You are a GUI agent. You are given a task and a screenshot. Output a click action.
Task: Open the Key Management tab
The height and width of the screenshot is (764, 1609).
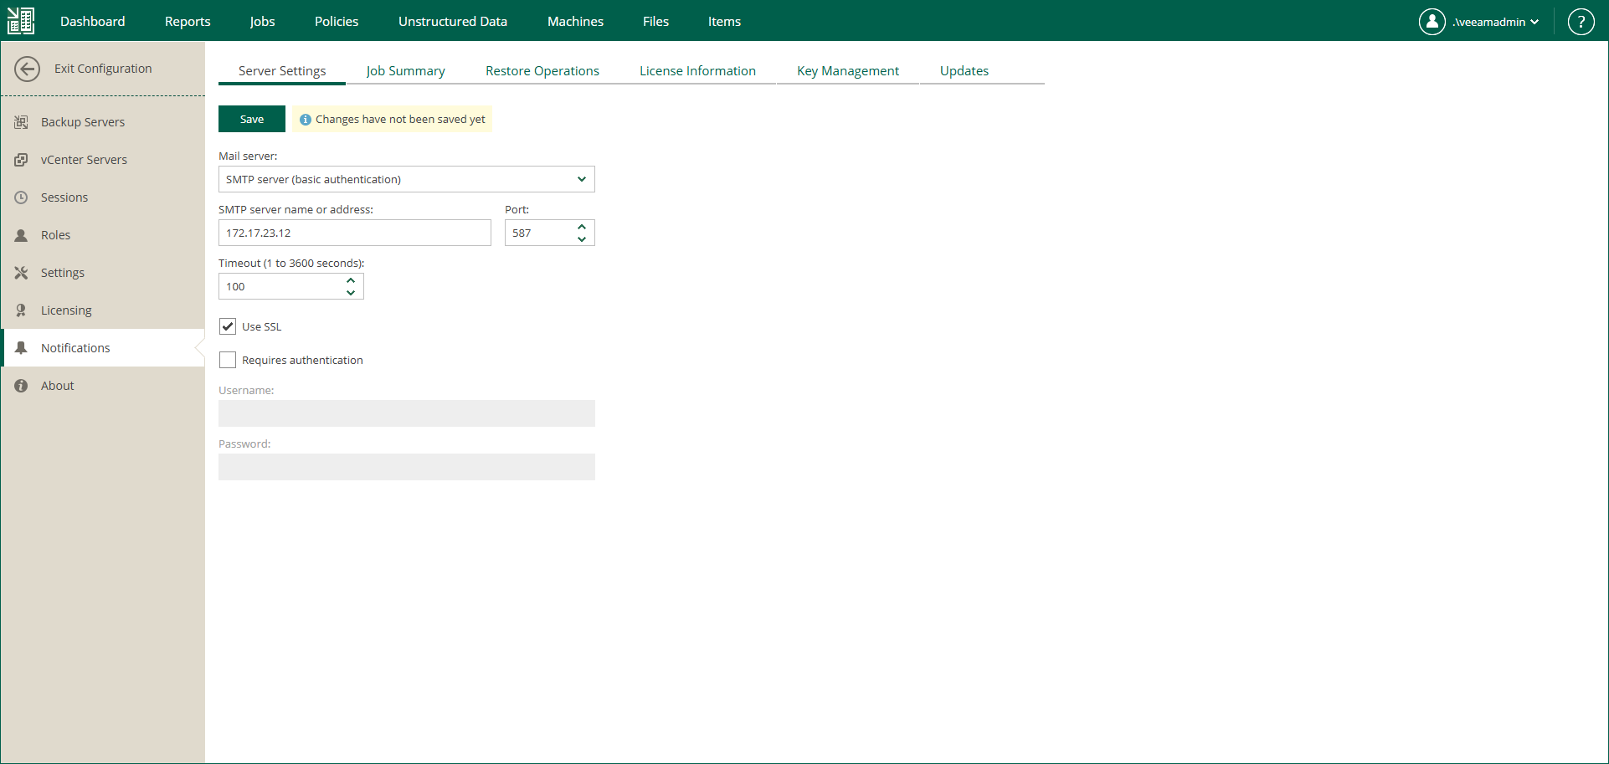tap(848, 71)
